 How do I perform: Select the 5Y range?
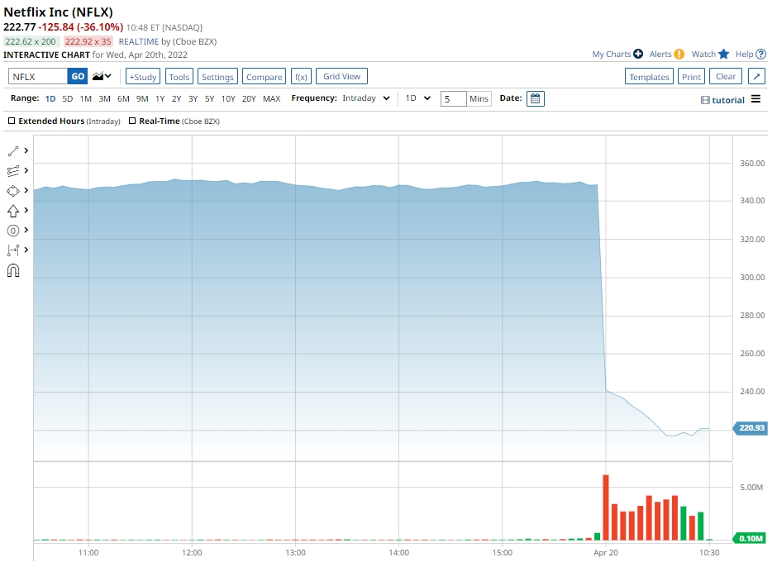coord(210,98)
